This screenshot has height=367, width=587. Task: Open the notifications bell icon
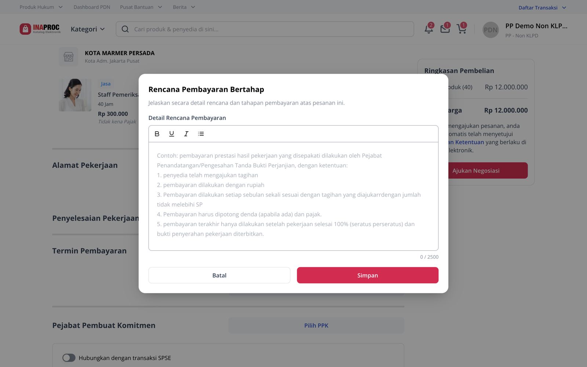point(429,28)
